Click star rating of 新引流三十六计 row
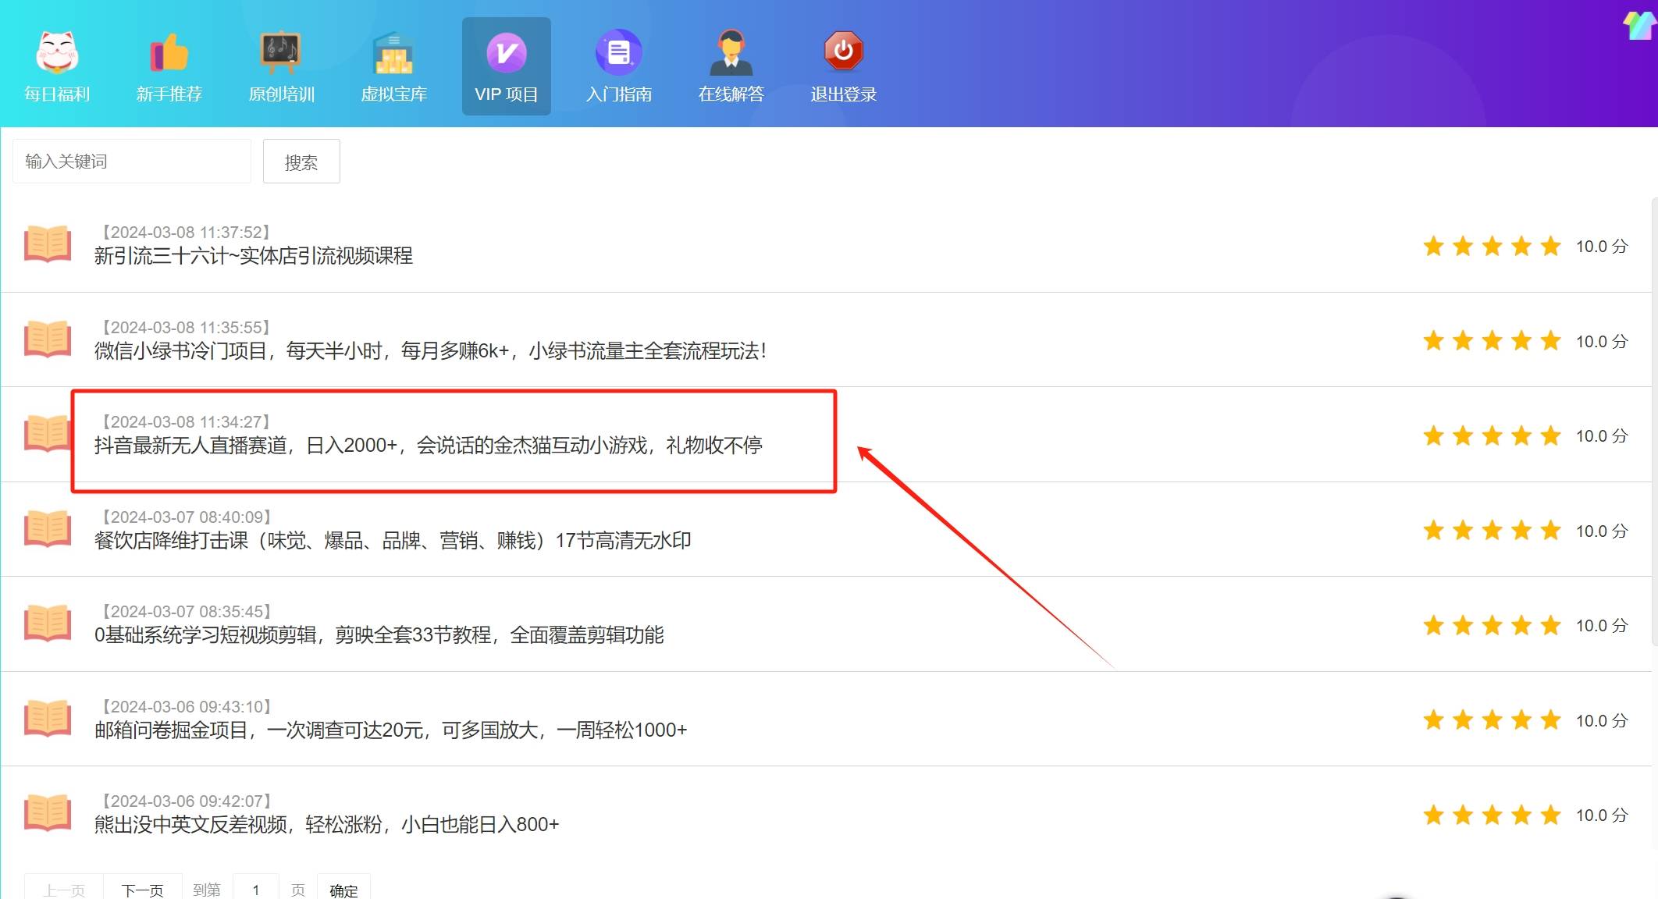1658x899 pixels. click(1492, 247)
